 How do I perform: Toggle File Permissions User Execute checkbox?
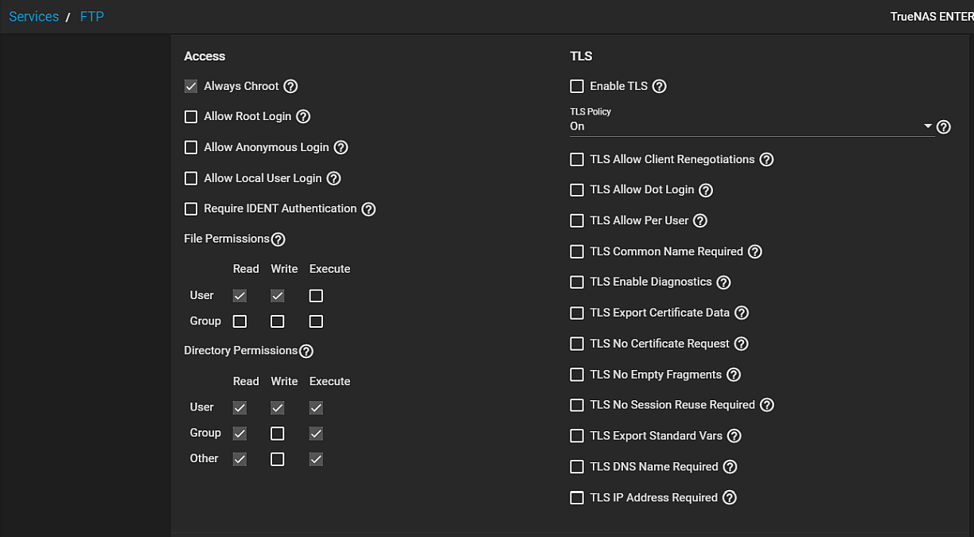click(x=316, y=296)
